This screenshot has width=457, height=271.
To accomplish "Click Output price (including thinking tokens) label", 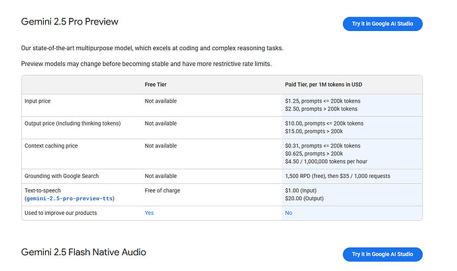I will click(73, 124).
